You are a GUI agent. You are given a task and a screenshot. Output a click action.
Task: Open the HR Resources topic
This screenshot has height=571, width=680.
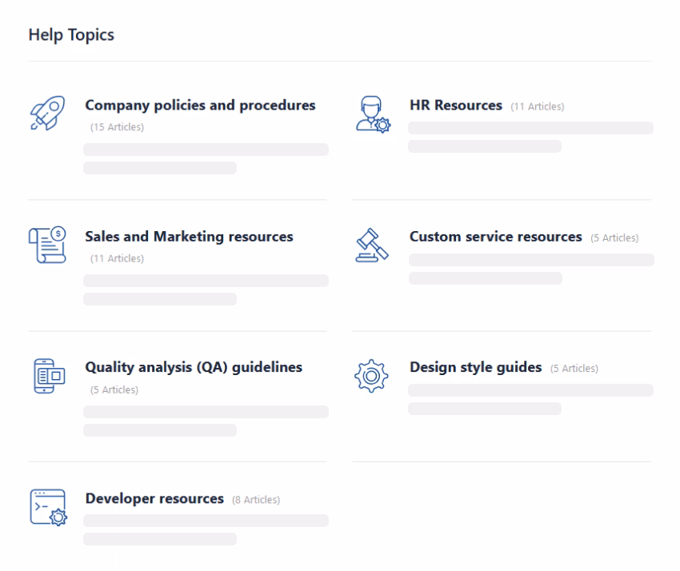456,106
